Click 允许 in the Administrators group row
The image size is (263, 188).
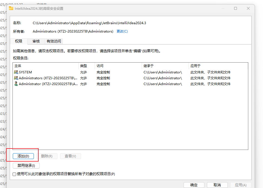coord(84,78)
